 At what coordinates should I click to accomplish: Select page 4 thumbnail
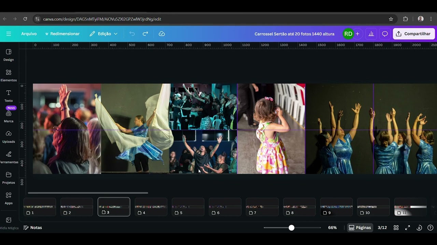click(151, 207)
